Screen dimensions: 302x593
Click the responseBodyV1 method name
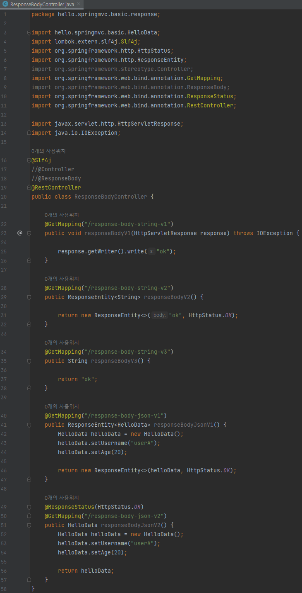point(108,233)
